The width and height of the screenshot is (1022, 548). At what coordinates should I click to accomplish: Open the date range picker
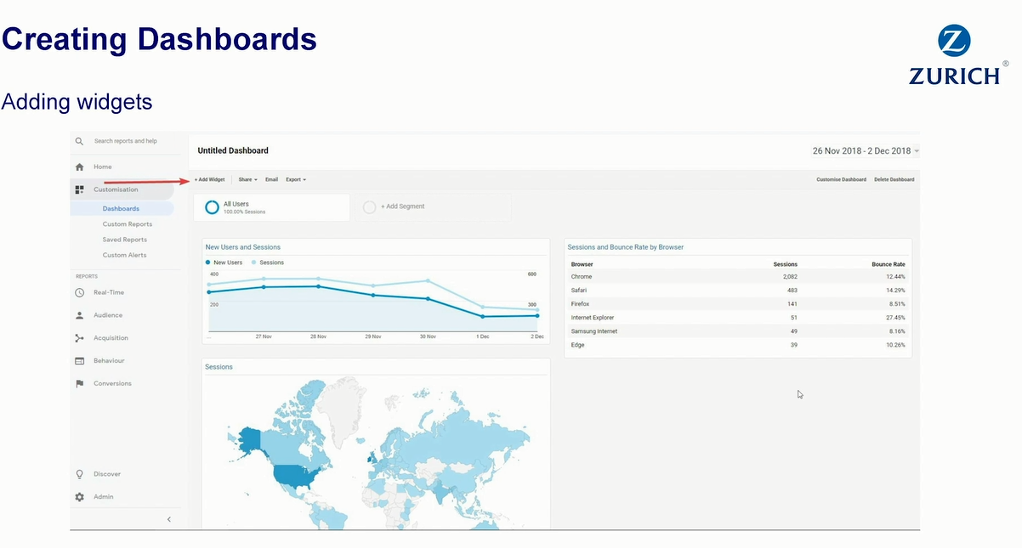866,151
